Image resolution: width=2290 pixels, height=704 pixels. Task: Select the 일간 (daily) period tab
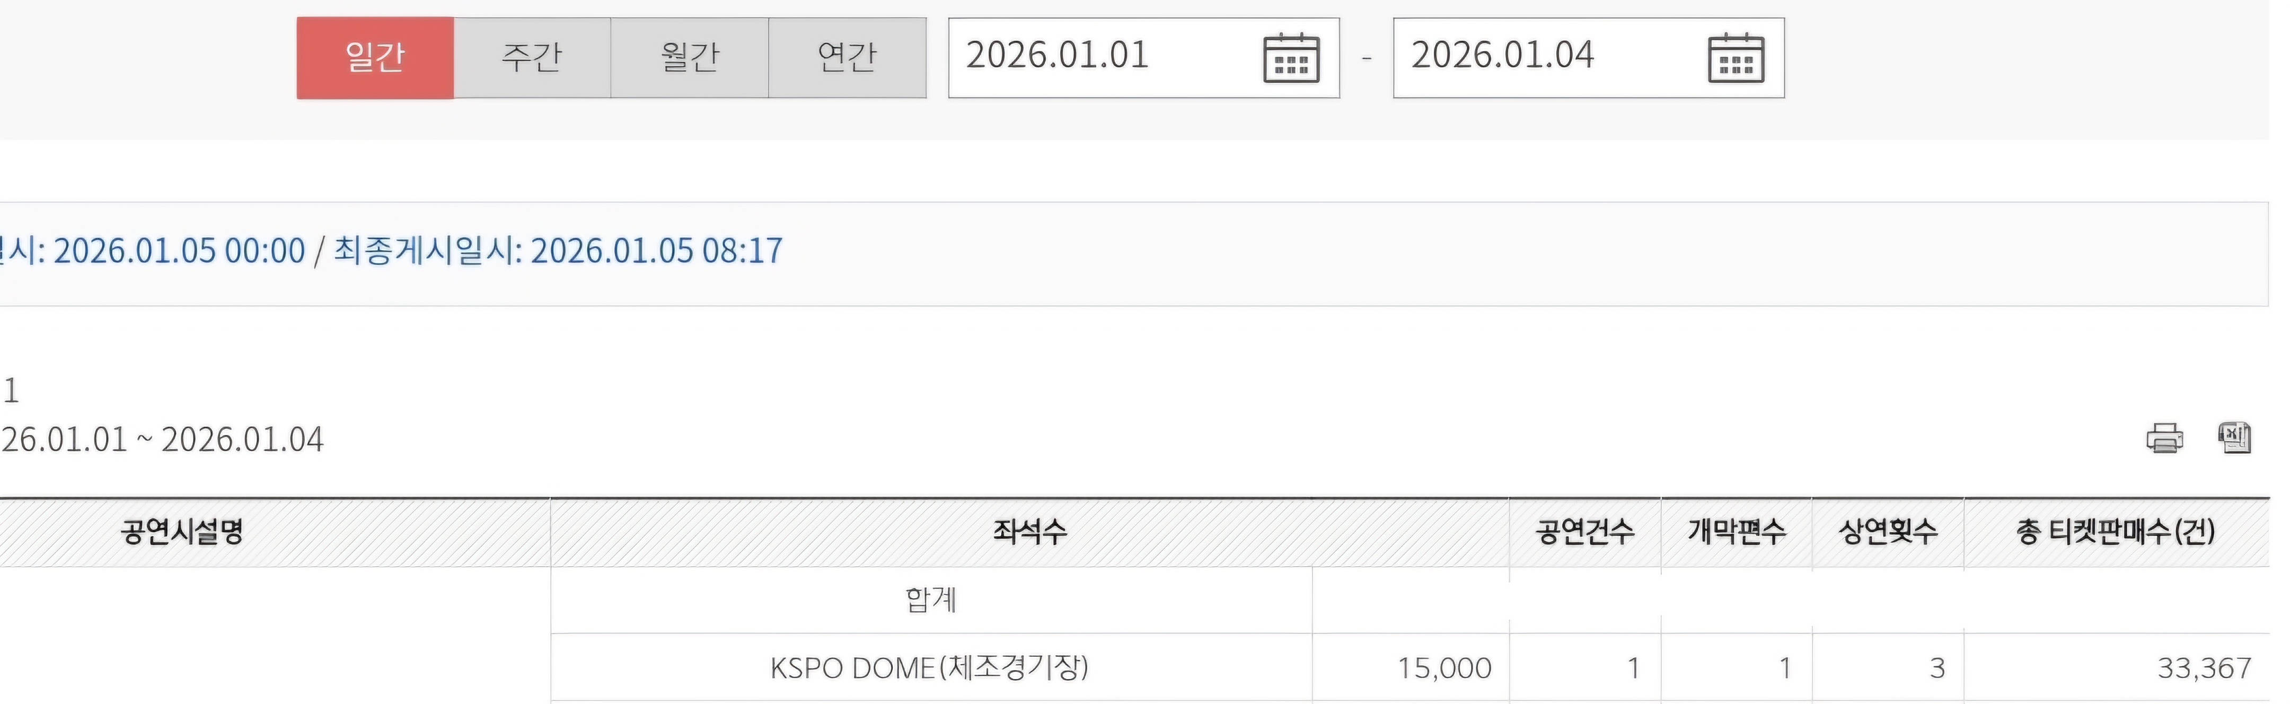[x=374, y=58]
